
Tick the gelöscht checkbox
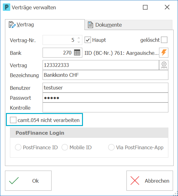(x=164, y=40)
